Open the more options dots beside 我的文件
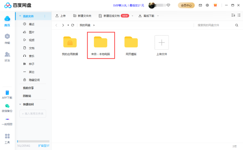Image resolution: width=243 pixels, height=150 pixels. point(45,16)
